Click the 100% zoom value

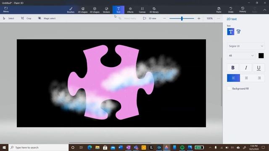coord(209,18)
